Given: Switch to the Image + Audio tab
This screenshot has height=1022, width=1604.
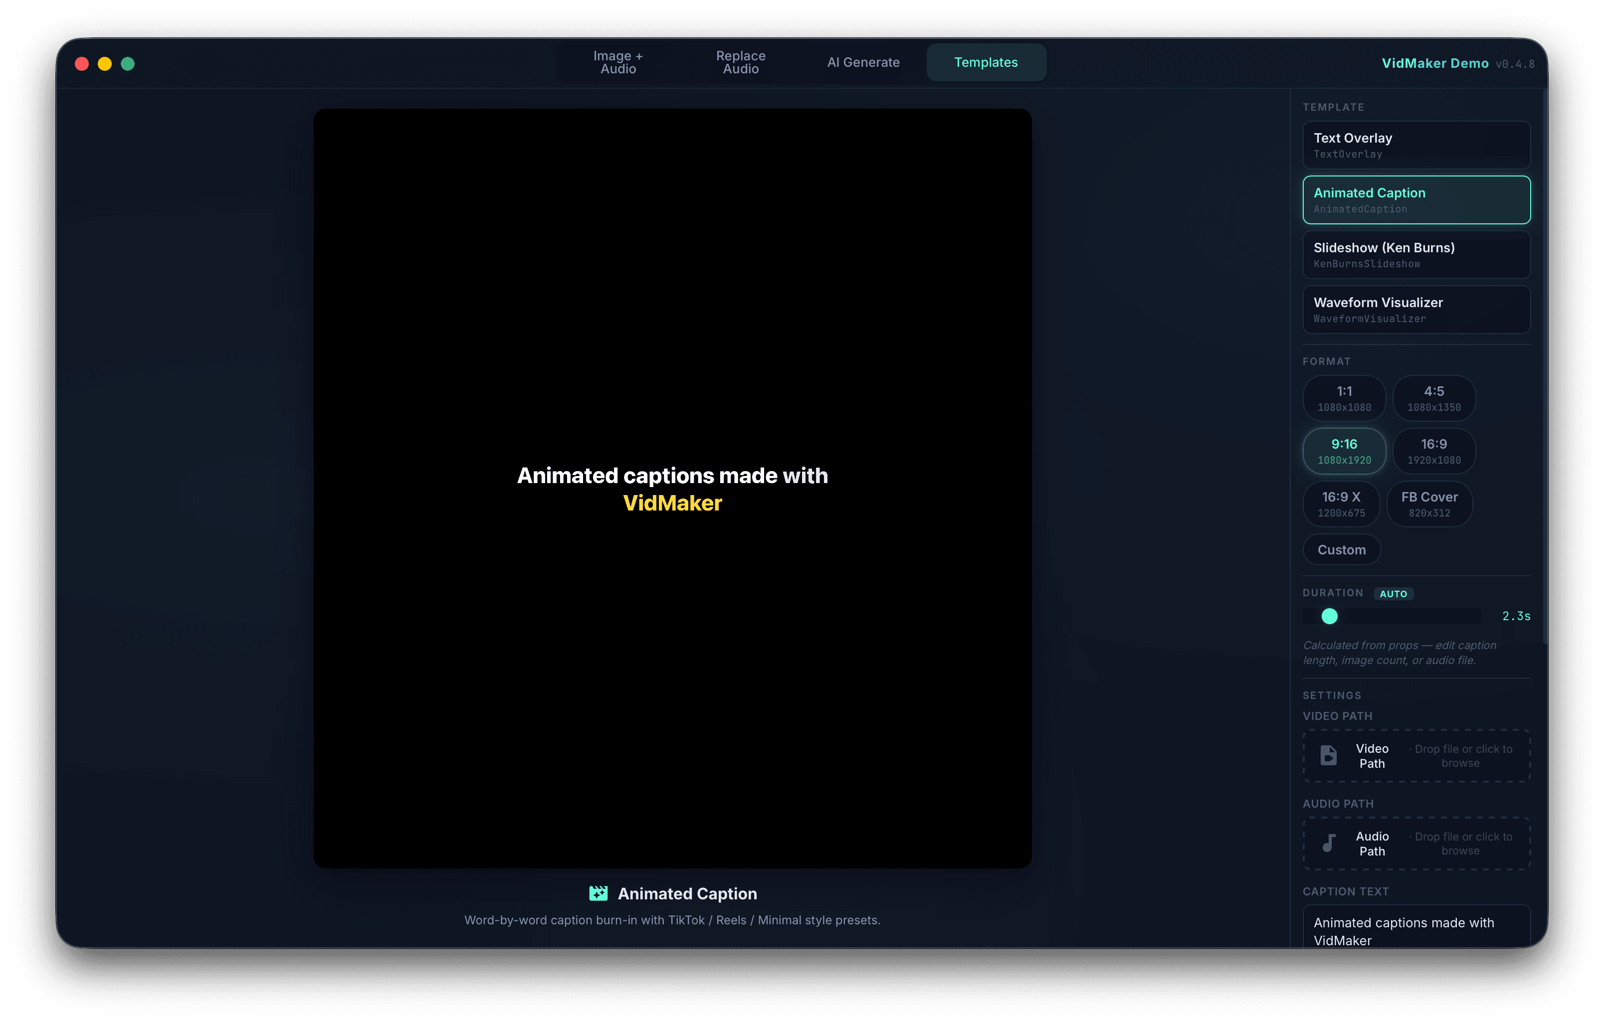Looking at the screenshot, I should 617,63.
